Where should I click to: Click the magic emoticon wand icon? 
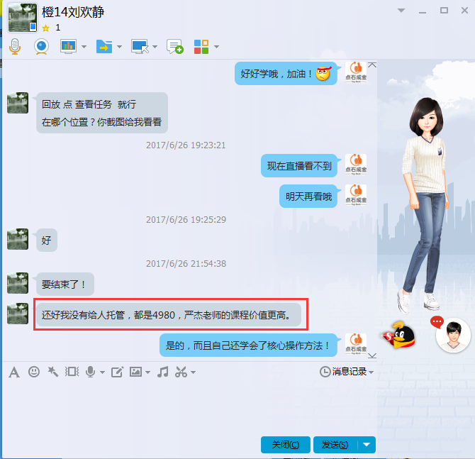(53, 372)
